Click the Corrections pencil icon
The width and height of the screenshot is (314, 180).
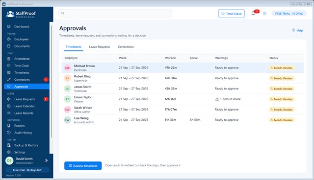point(9,80)
